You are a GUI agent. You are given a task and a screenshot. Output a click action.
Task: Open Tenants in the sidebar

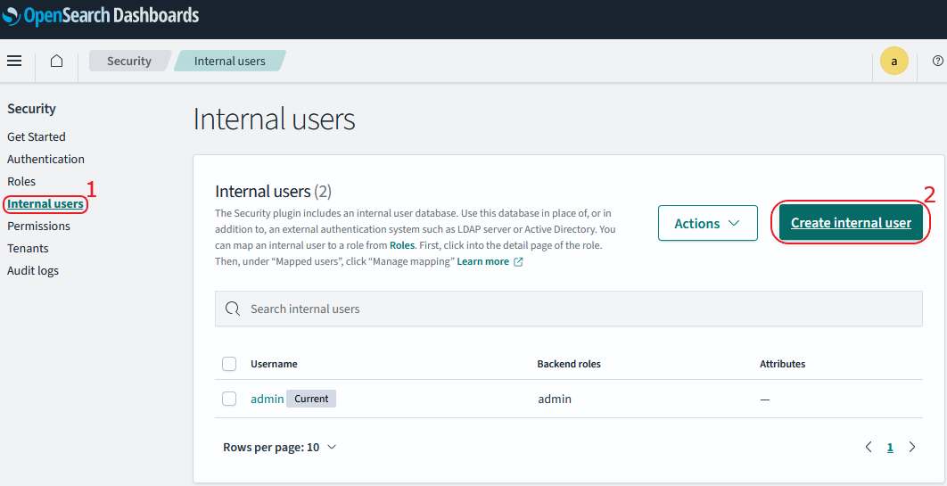pos(28,249)
